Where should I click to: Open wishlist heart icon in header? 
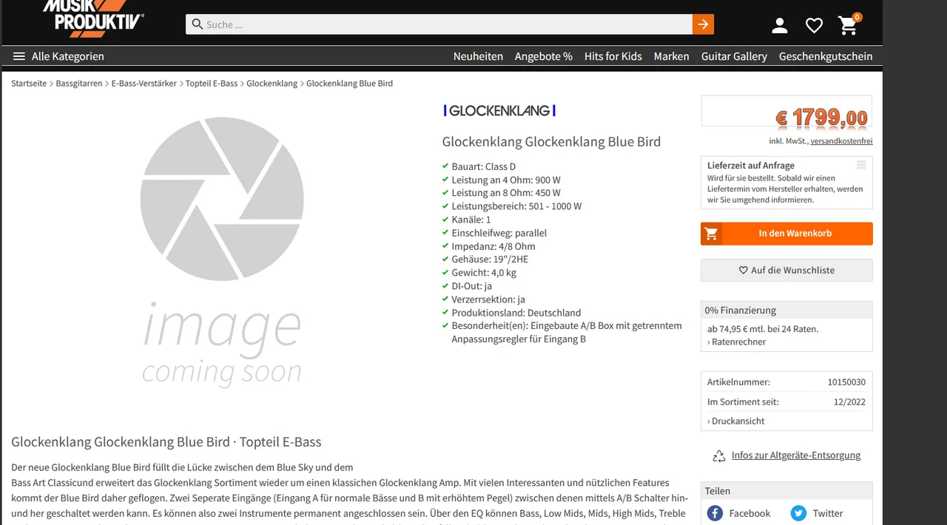click(x=814, y=26)
